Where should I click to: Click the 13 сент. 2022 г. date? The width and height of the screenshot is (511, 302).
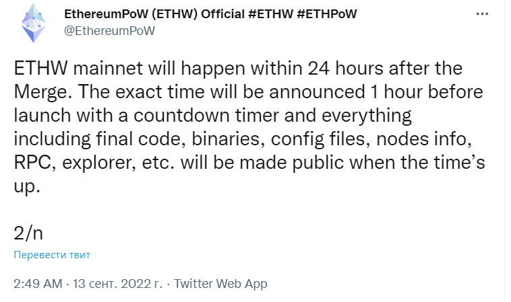point(118,283)
